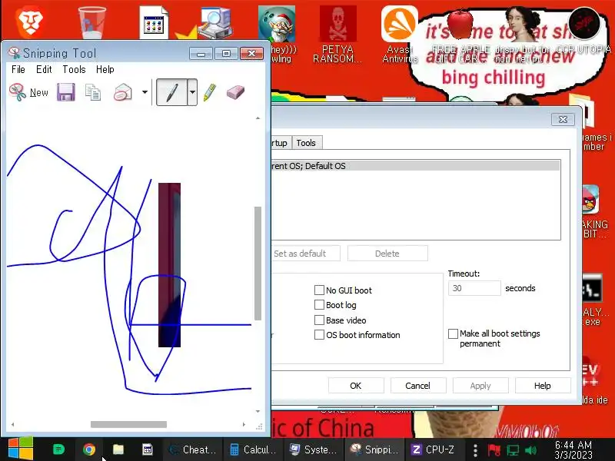The width and height of the screenshot is (615, 461).
Task: Select the Eraser tool
Action: (235, 92)
